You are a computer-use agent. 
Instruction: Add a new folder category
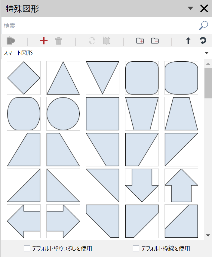tap(140, 41)
